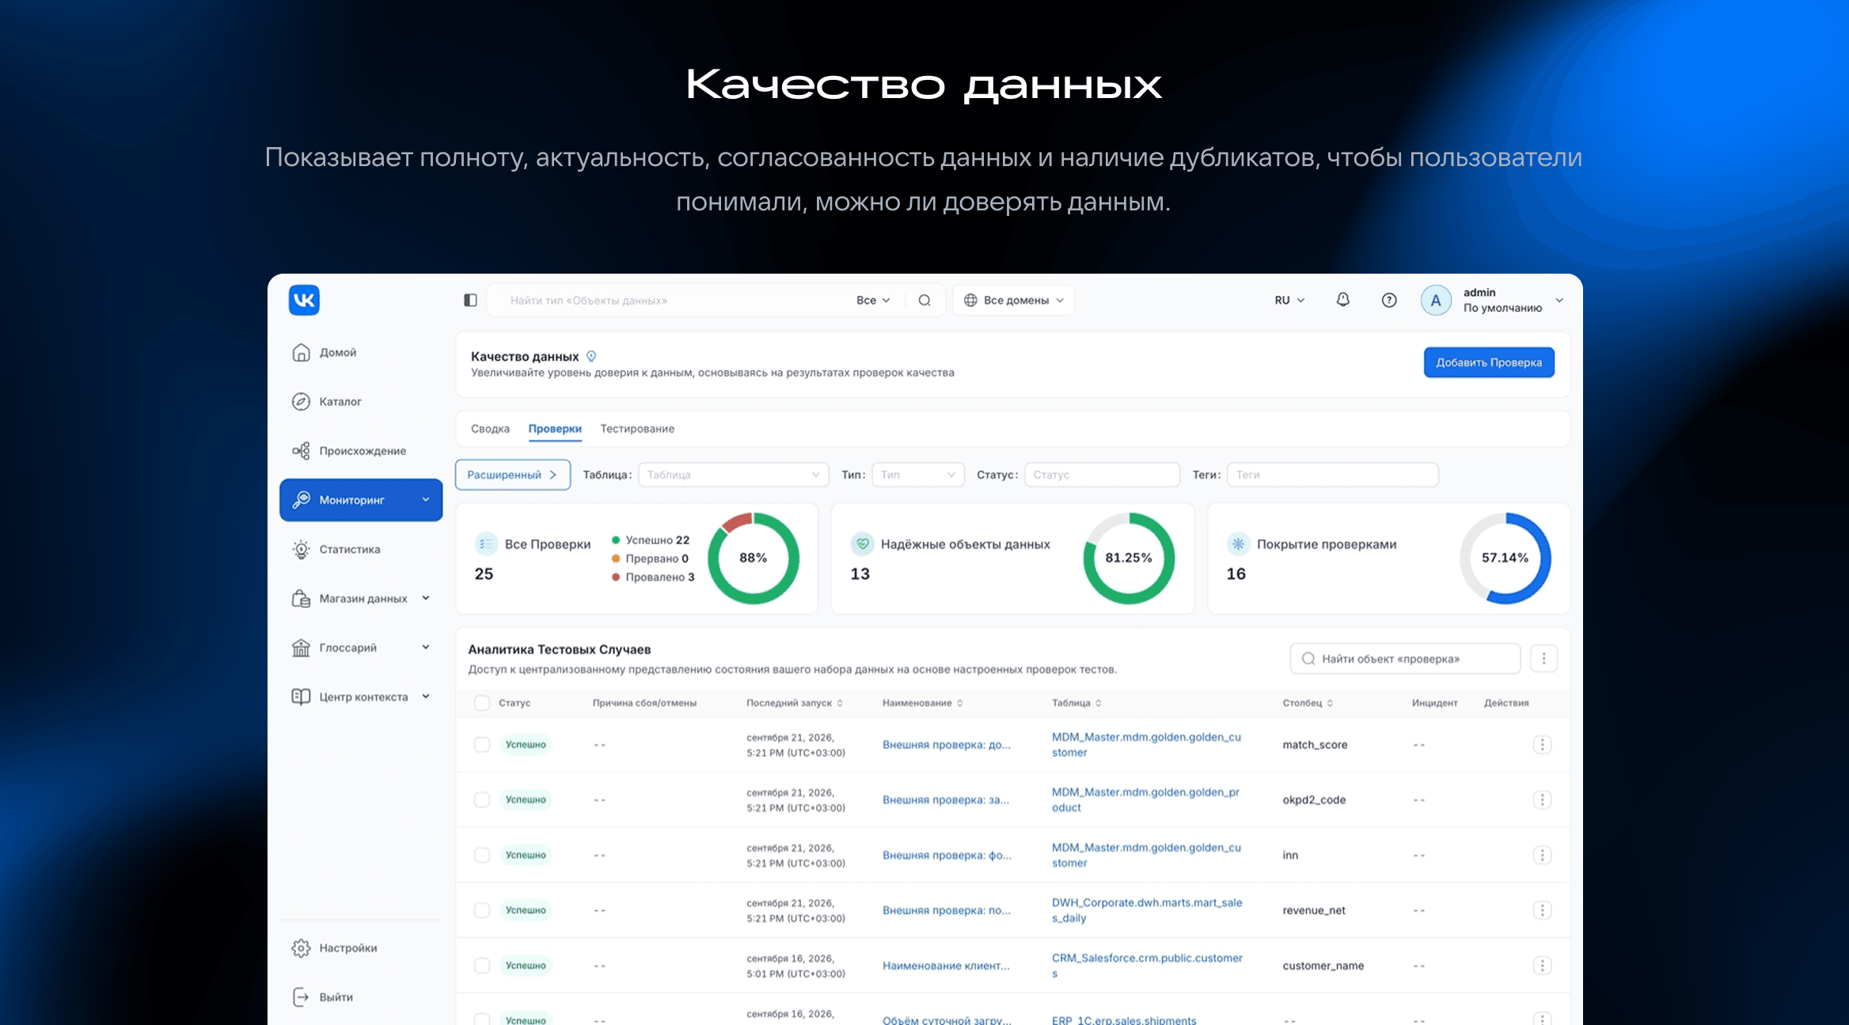Image resolution: width=1849 pixels, height=1025 pixels.
Task: Open the Тип filter dropdown
Action: tap(917, 475)
